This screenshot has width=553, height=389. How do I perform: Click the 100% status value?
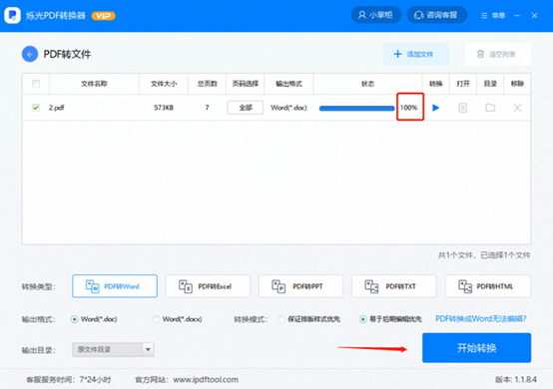(x=408, y=108)
